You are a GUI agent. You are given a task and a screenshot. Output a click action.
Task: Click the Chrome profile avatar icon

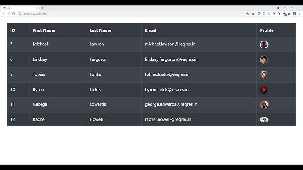pos(295,14)
